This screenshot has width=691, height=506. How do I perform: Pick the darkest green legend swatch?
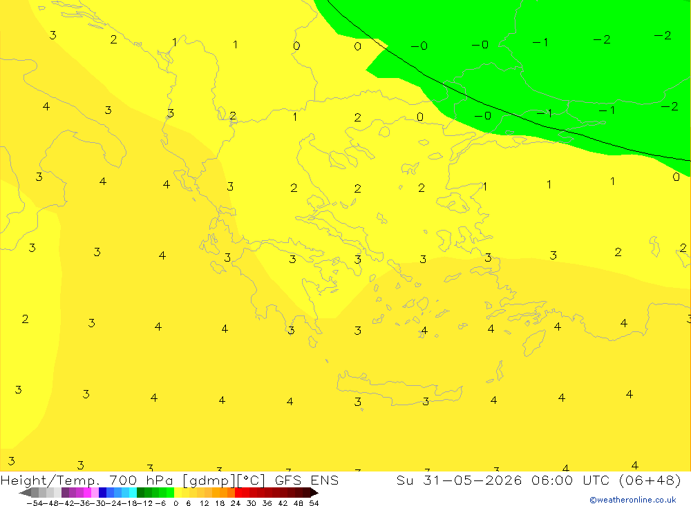tap(140, 493)
